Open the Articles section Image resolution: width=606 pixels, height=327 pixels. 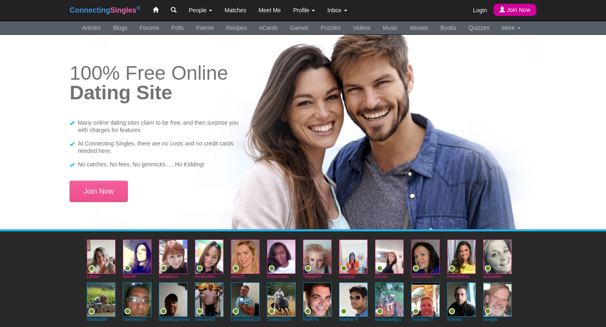(x=91, y=28)
